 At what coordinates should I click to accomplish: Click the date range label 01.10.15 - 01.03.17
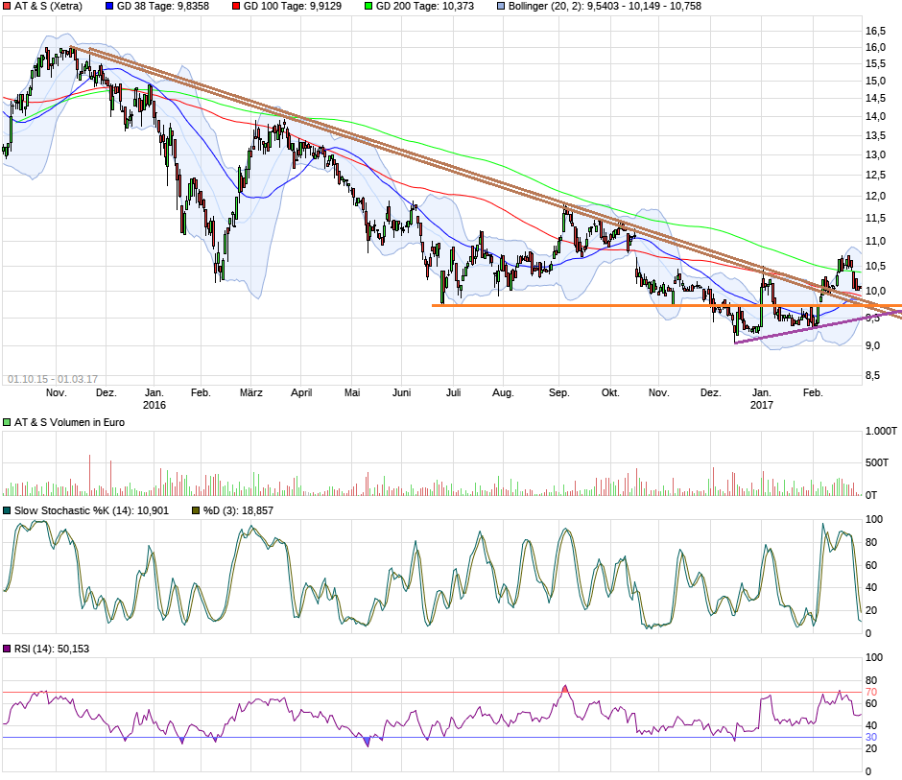(53, 379)
